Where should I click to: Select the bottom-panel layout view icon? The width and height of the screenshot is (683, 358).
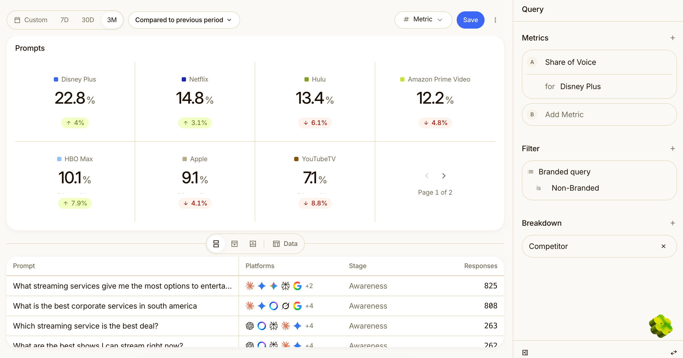(253, 244)
